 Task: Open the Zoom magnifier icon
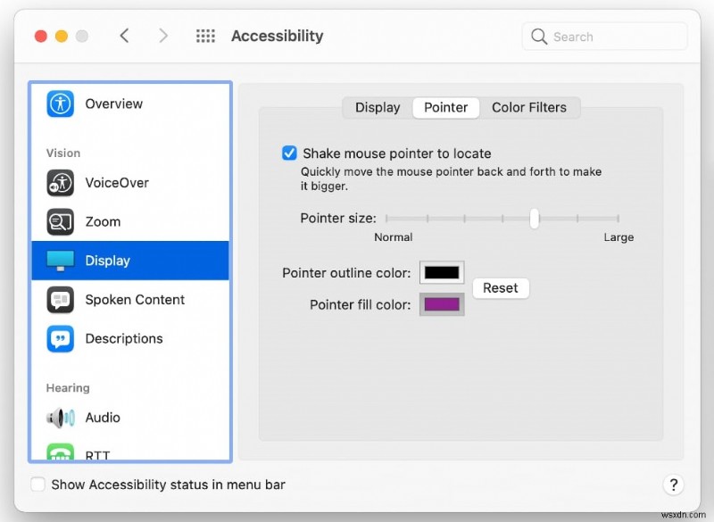61,221
